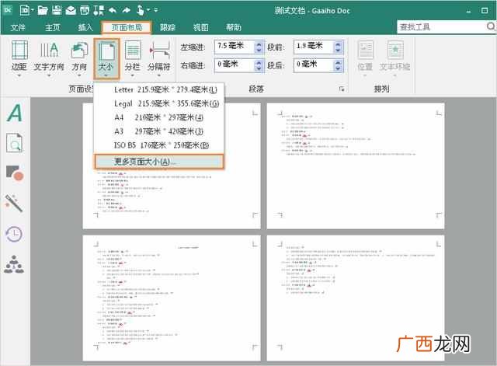Choose Legal 215.9毫米 * 355.6毫米
The image size is (497, 366).
159,103
